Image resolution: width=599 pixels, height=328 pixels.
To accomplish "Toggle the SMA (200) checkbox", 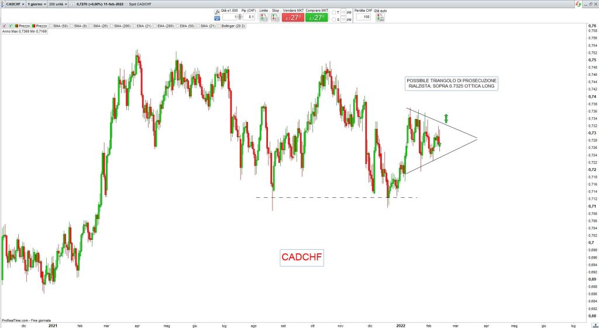I will point(112,26).
